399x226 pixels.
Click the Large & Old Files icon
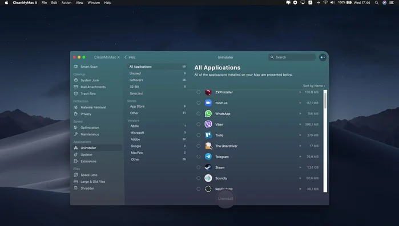[x=75, y=182]
